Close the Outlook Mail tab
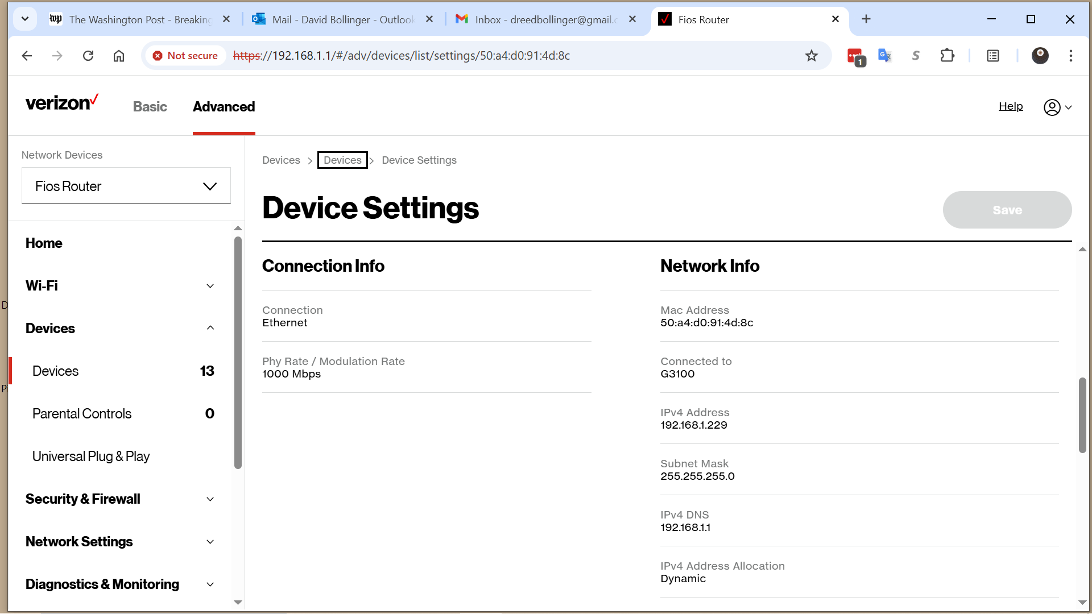The width and height of the screenshot is (1092, 614). (x=429, y=19)
